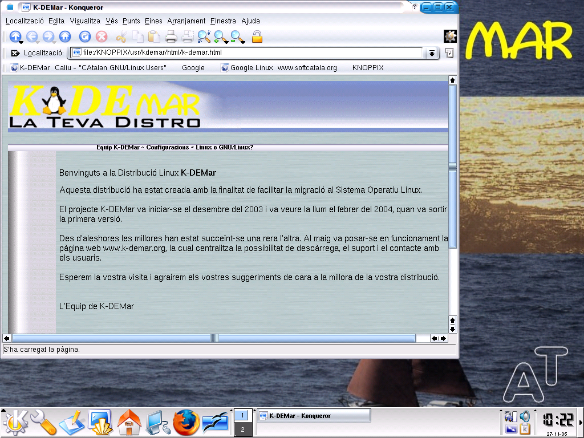This screenshot has width=584, height=438.
Task: Expand the location URL history dropdown
Action: 432,53
